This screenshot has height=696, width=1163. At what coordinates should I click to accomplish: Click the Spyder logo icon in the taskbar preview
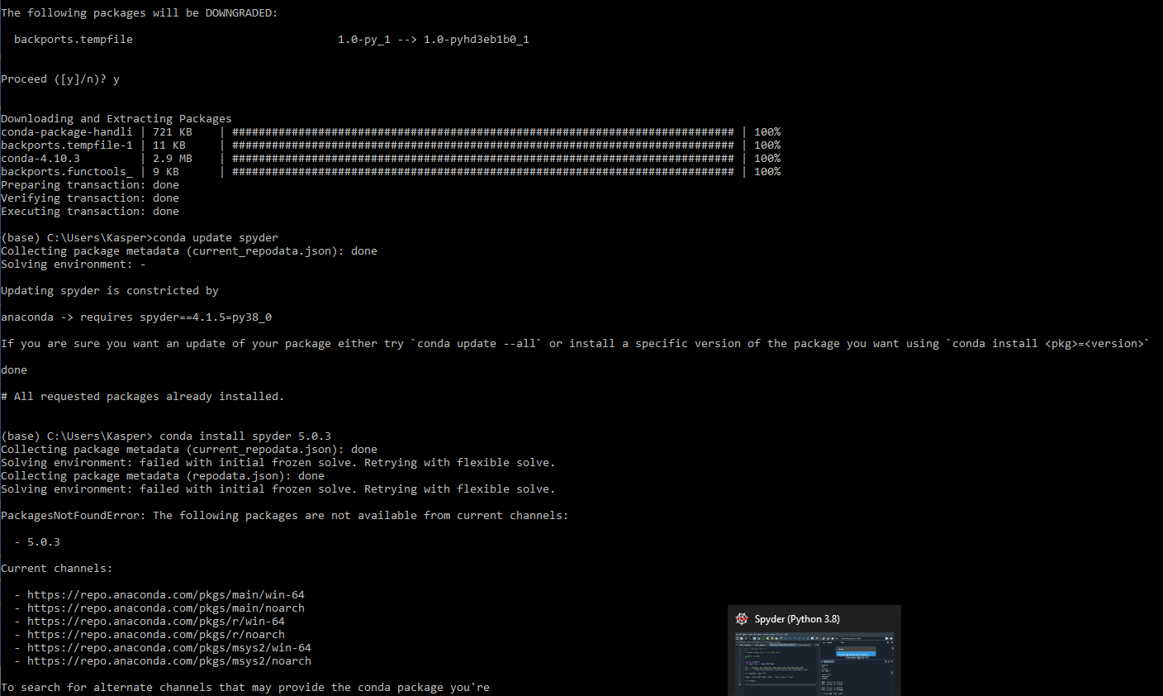pyautogui.click(x=742, y=619)
